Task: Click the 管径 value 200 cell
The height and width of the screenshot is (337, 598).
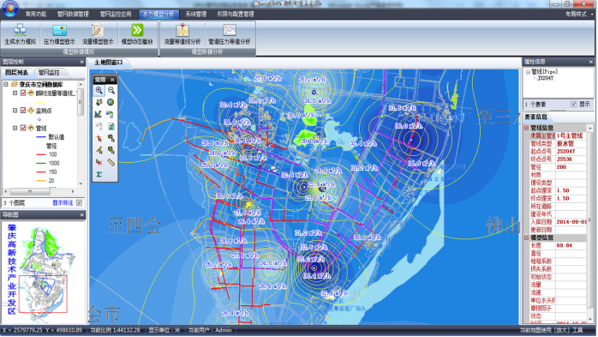Action: 571,167
